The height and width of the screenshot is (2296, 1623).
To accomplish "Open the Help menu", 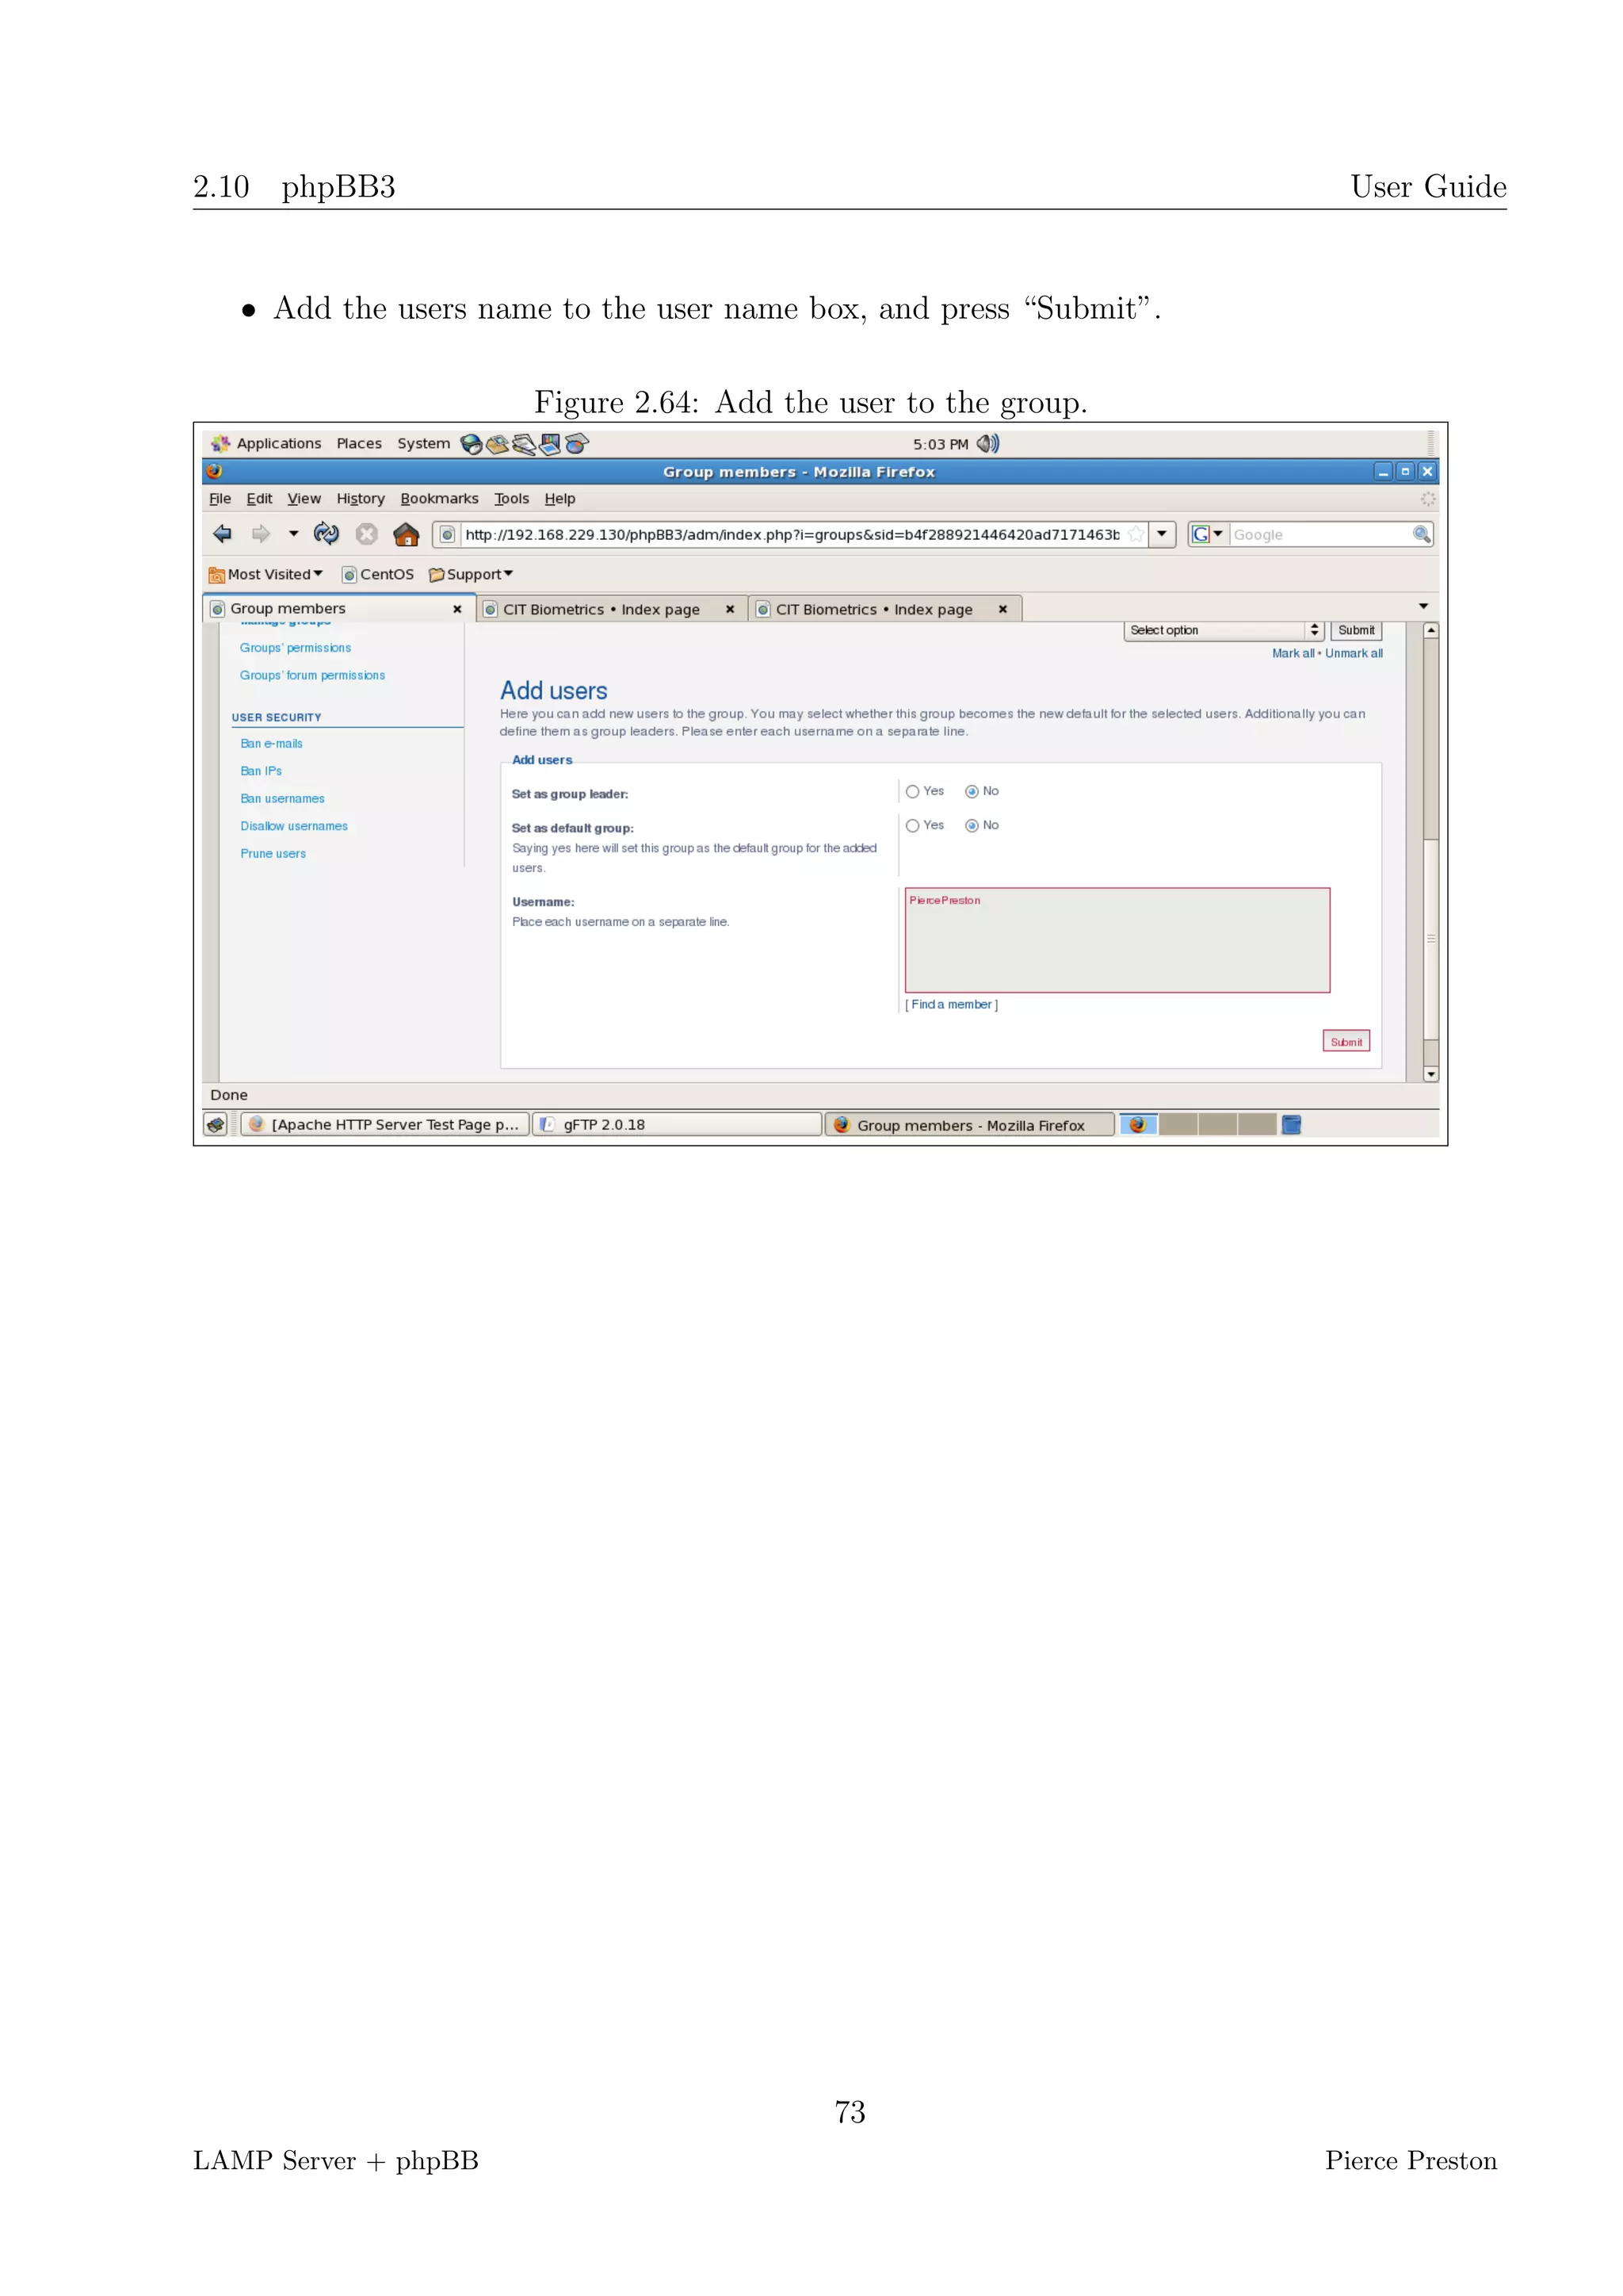I will [559, 498].
